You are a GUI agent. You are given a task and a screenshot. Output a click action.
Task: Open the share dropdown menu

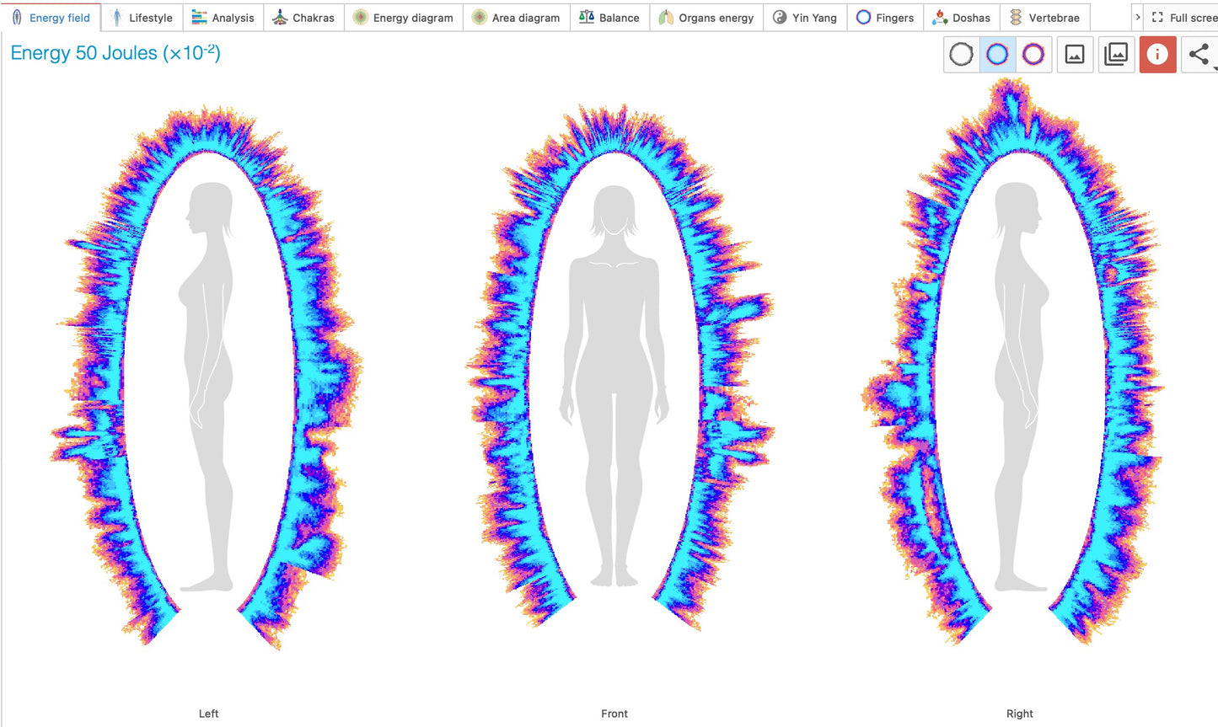tap(1199, 55)
